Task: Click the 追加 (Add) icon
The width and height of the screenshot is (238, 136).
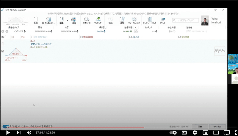Action: click(122, 19)
